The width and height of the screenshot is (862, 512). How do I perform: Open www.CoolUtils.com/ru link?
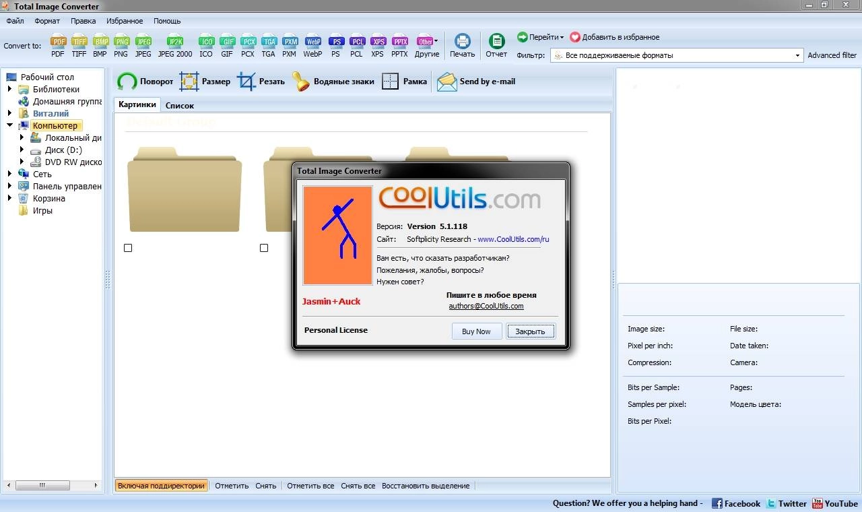514,239
